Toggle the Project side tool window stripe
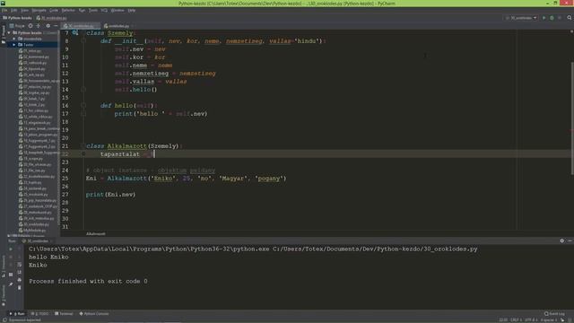Image resolution: width=574 pixels, height=323 pixels. coord(4,34)
